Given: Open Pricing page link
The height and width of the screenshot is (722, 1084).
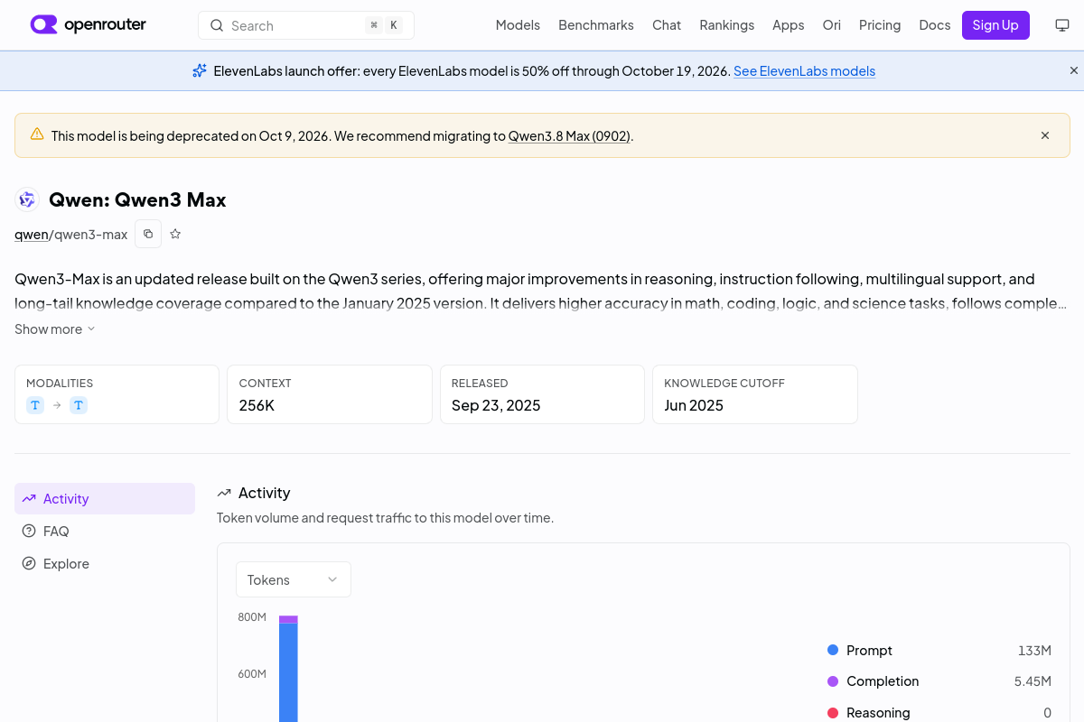Looking at the screenshot, I should coord(880,25).
